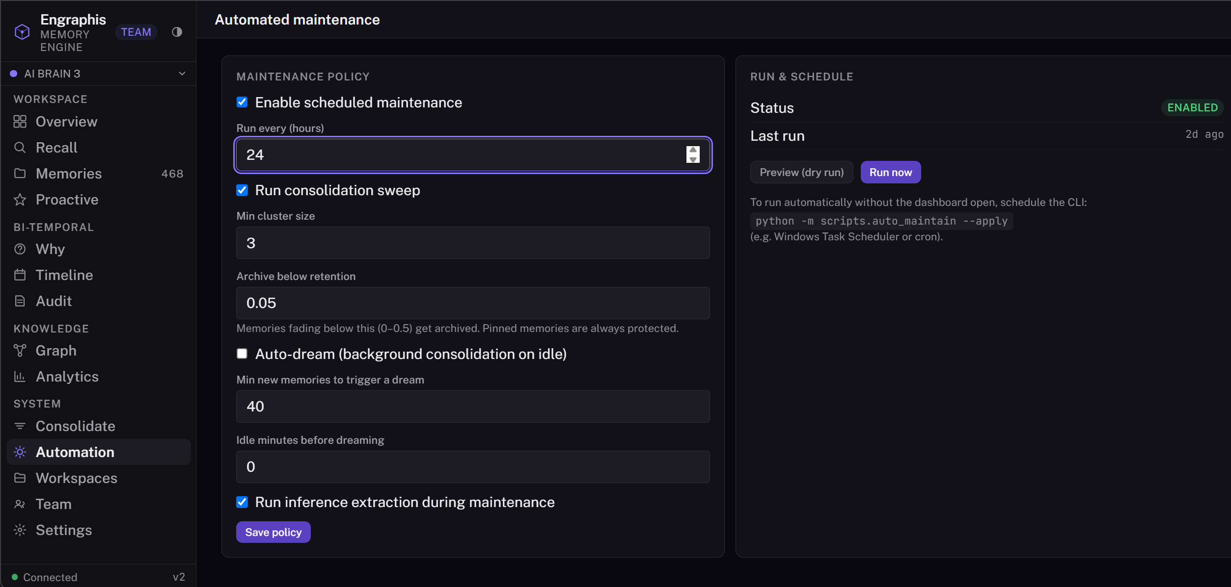Click the Team people icon
This screenshot has height=587, width=1231.
point(20,504)
